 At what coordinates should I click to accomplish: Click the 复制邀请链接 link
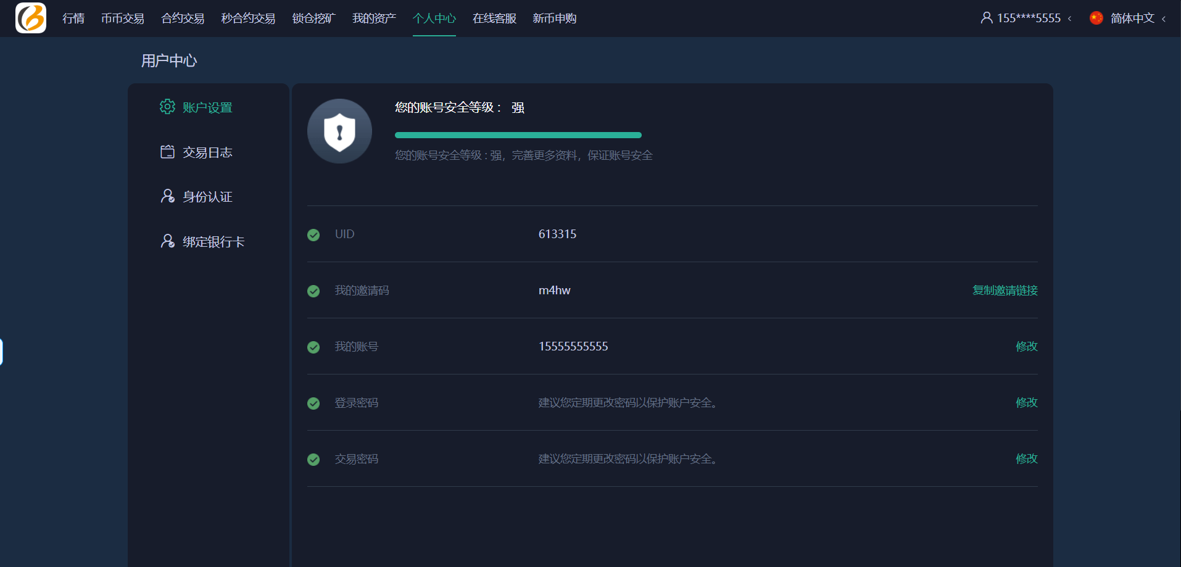click(x=1005, y=290)
